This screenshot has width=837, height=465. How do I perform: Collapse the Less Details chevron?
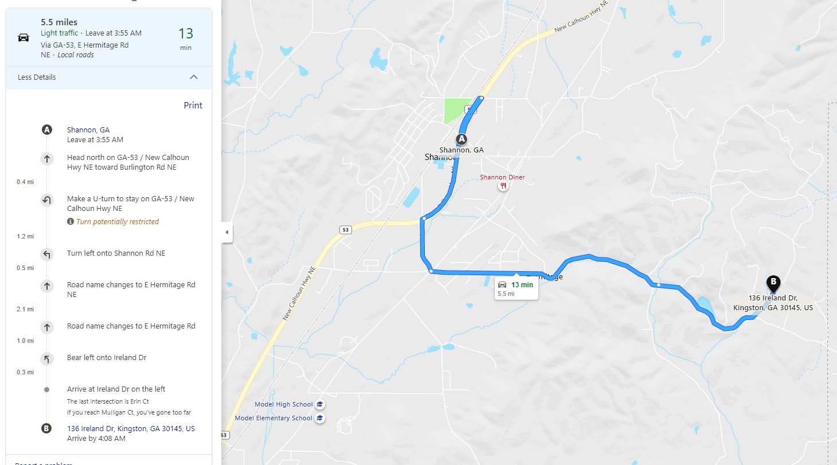pos(194,77)
